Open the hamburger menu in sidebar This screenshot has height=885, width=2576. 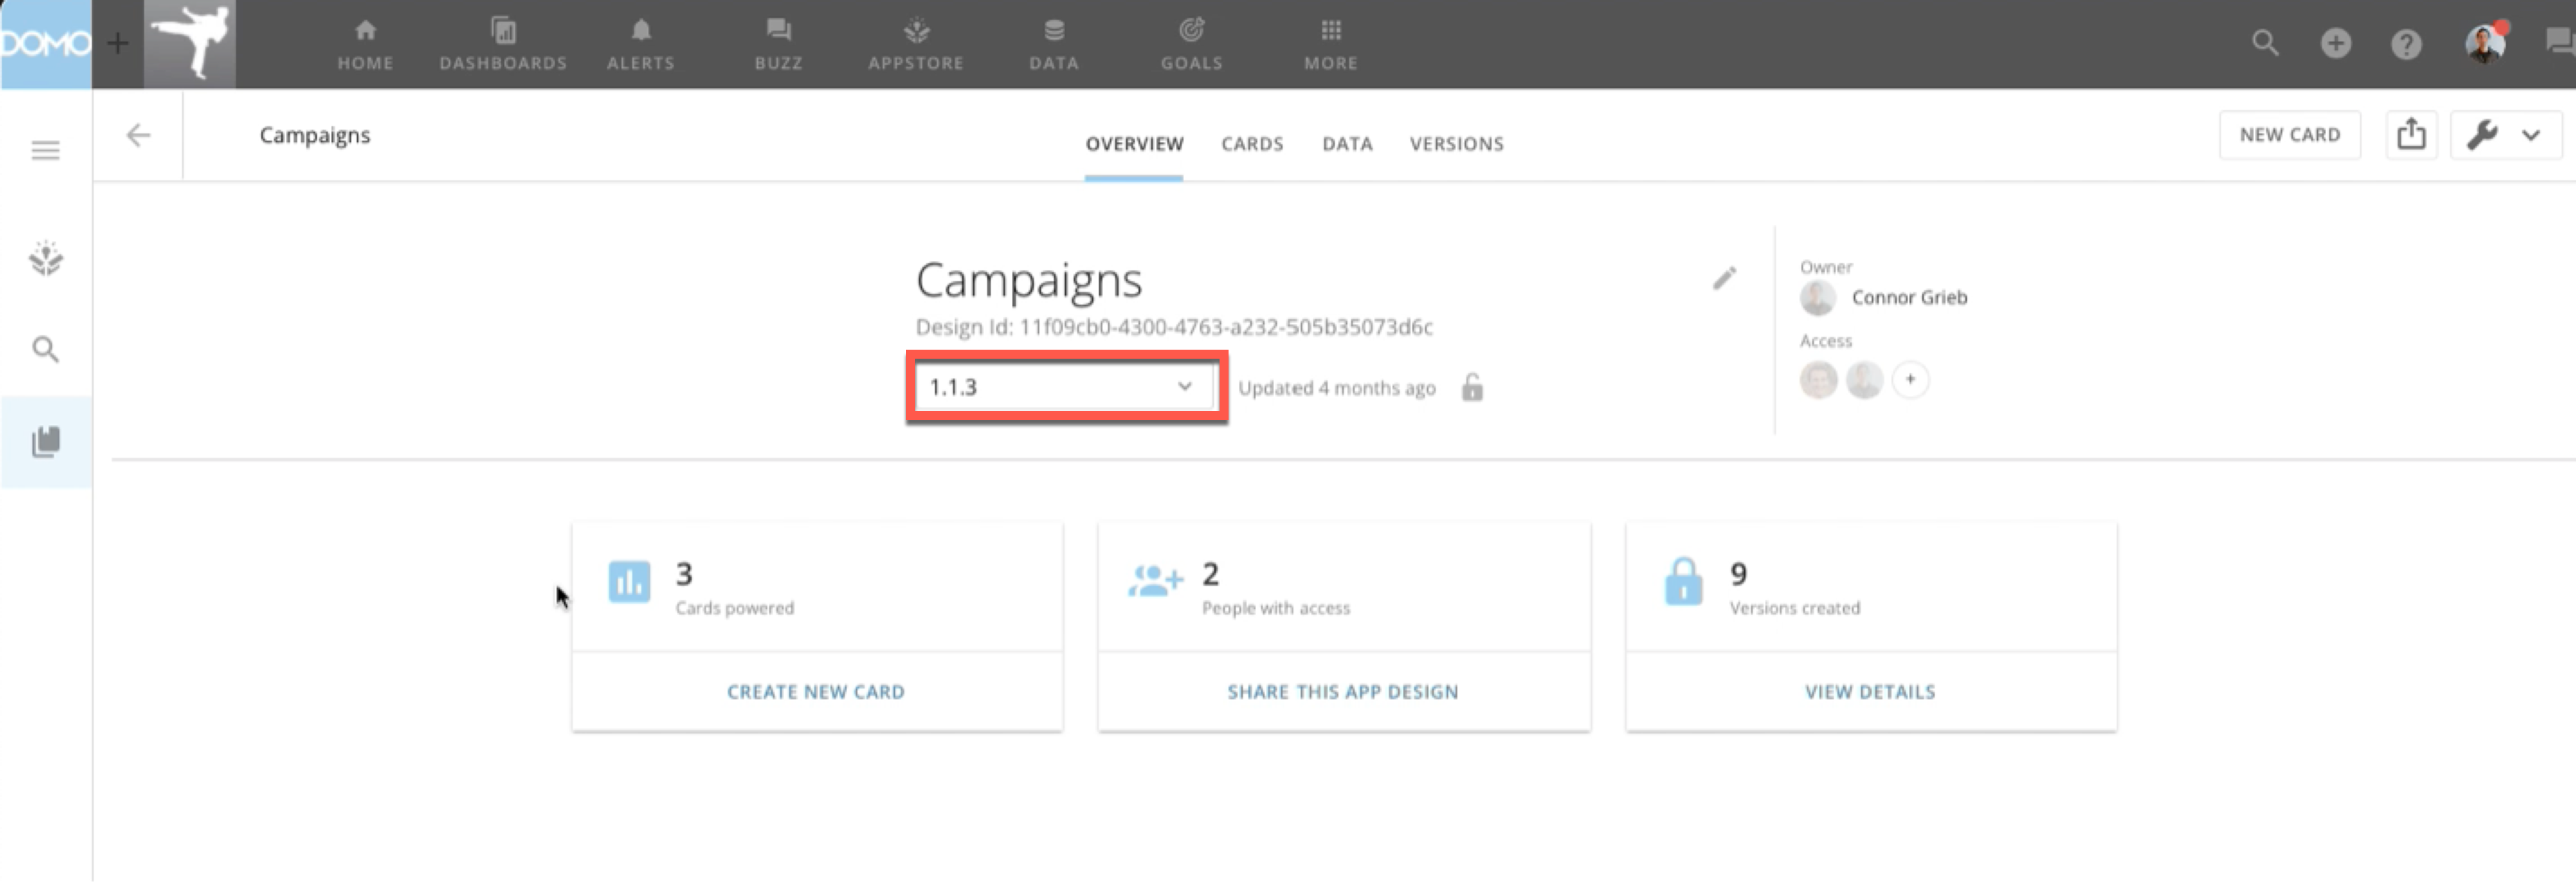tap(45, 150)
